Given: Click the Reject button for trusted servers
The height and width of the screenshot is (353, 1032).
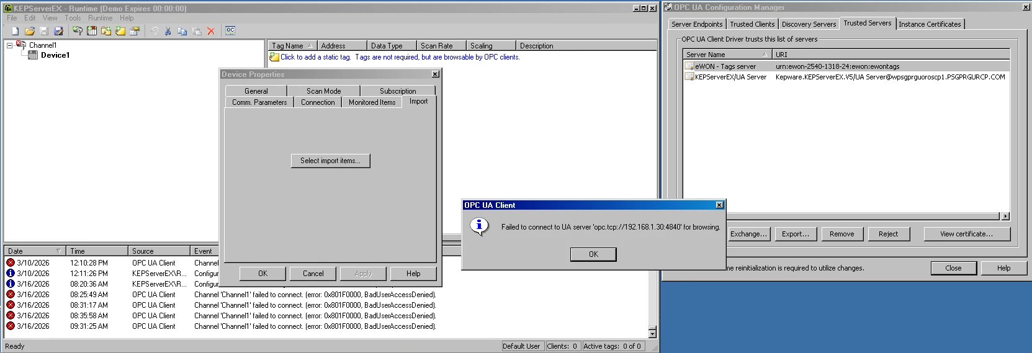Looking at the screenshot, I should coord(888,234).
